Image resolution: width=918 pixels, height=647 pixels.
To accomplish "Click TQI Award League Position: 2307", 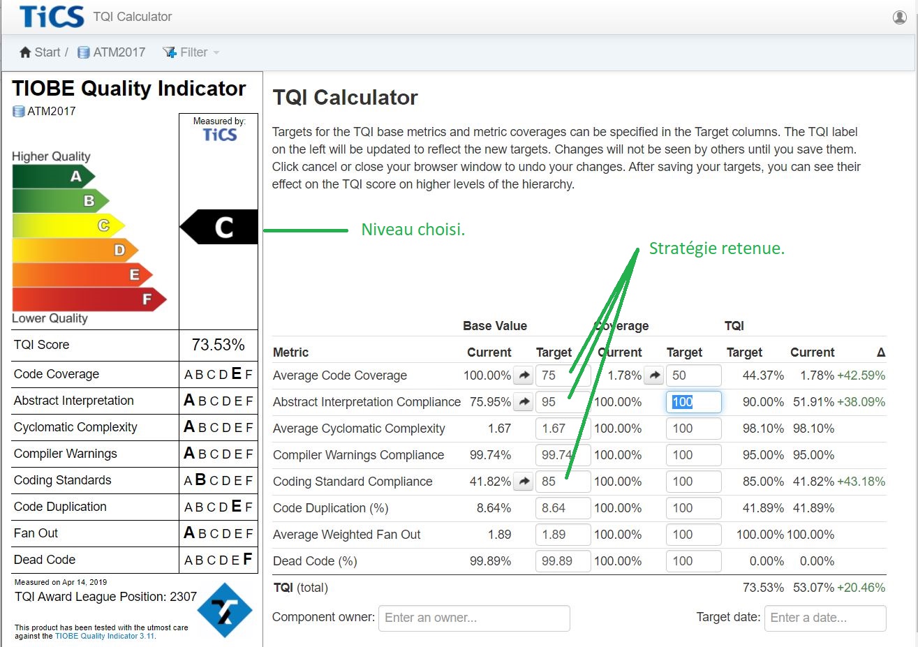I will pyautogui.click(x=105, y=597).
